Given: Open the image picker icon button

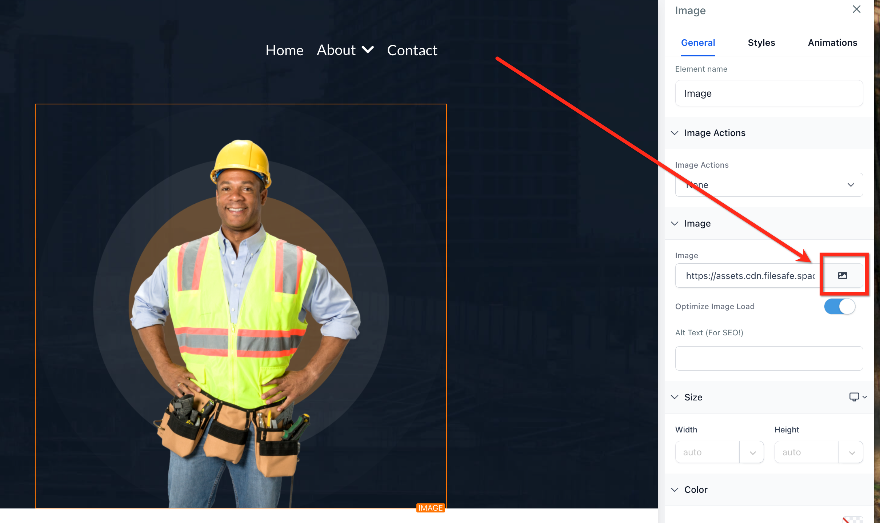Looking at the screenshot, I should 842,276.
